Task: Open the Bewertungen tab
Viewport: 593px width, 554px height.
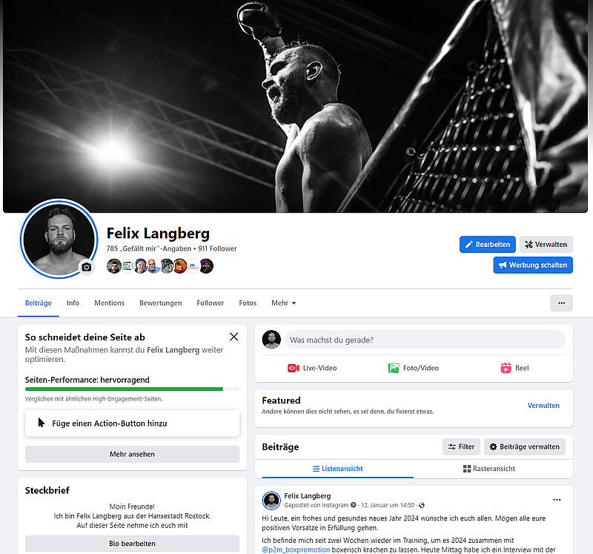Action: coord(160,303)
